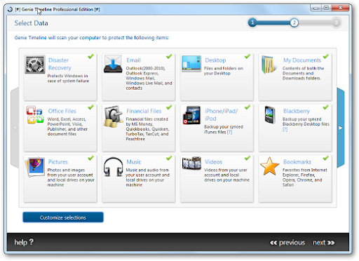Viewport: 359px width, 261px height.
Task: Uncheck the Desktop green checkmark
Action: point(248,56)
